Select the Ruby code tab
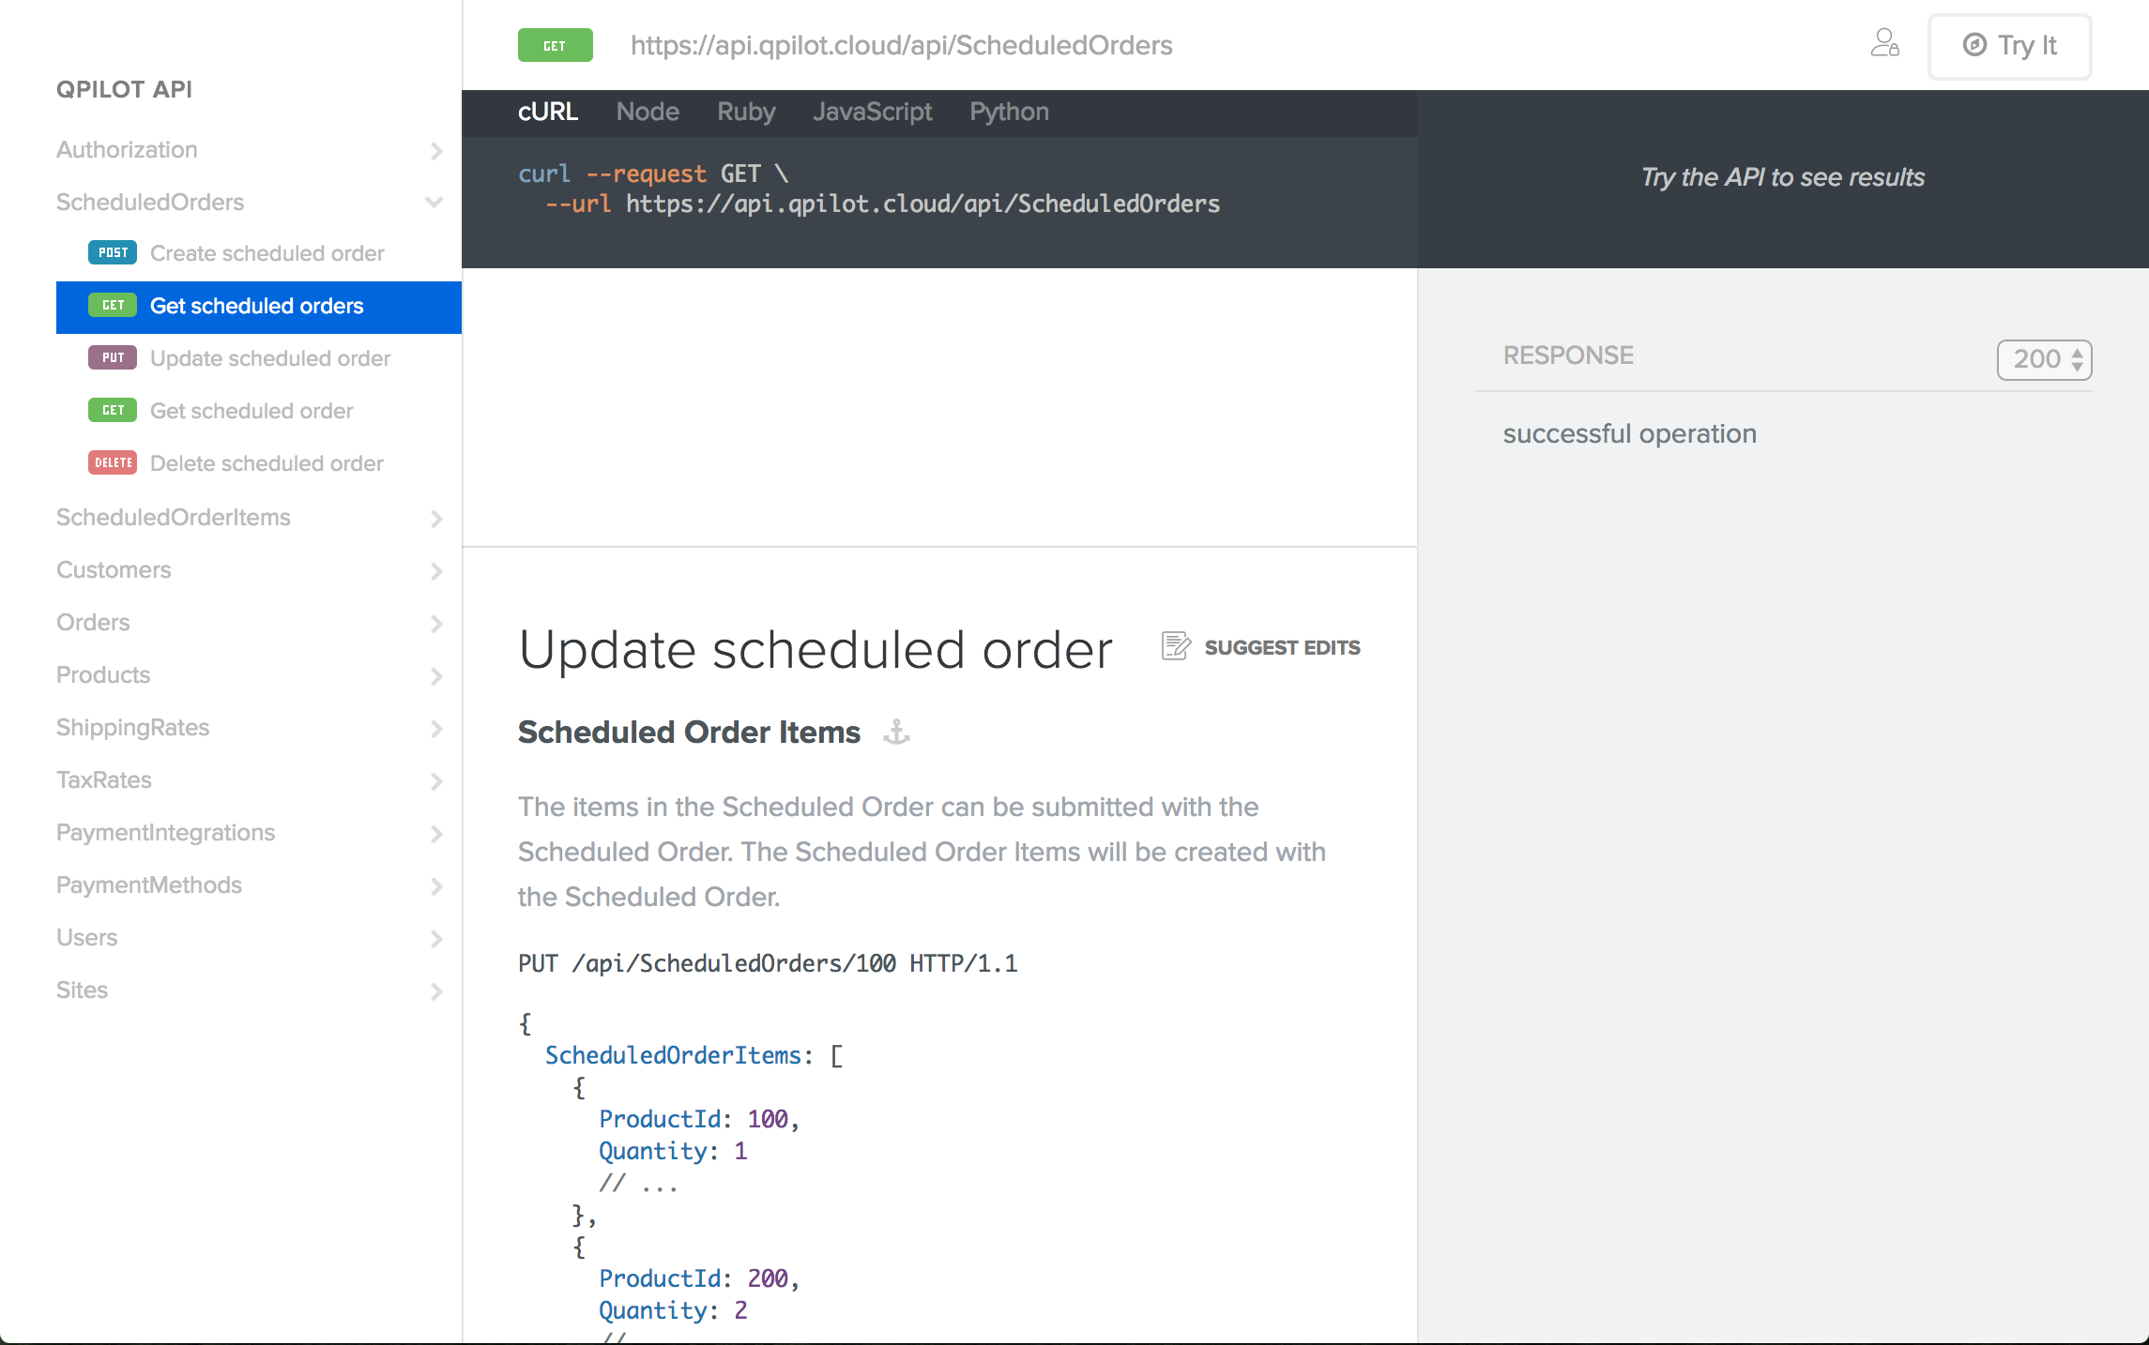 [746, 112]
